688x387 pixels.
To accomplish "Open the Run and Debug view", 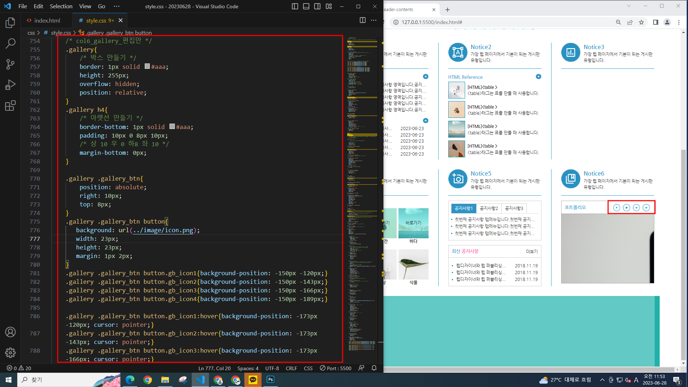I will 10,85.
